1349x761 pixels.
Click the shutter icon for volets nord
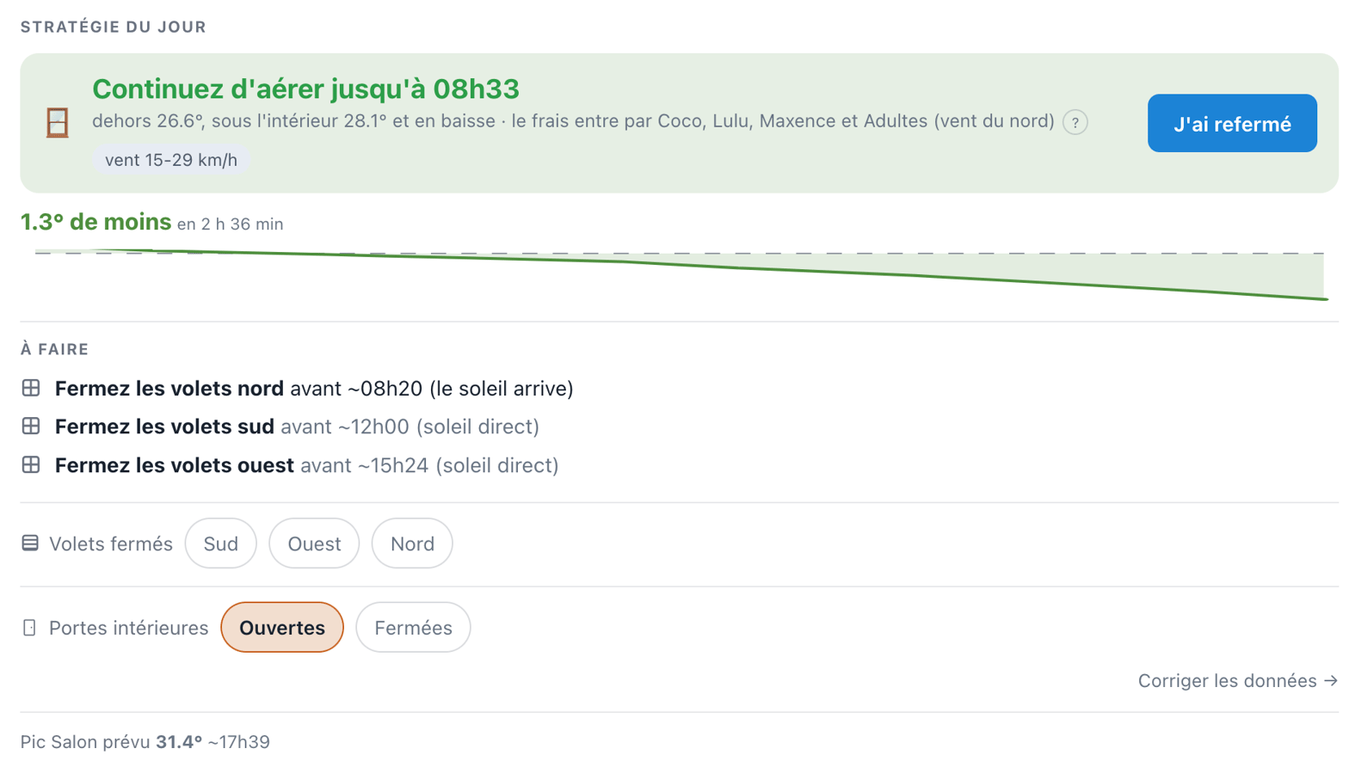point(31,388)
